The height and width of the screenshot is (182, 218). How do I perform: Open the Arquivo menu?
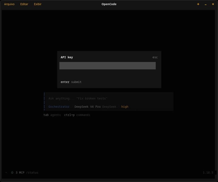pyautogui.click(x=9, y=4)
